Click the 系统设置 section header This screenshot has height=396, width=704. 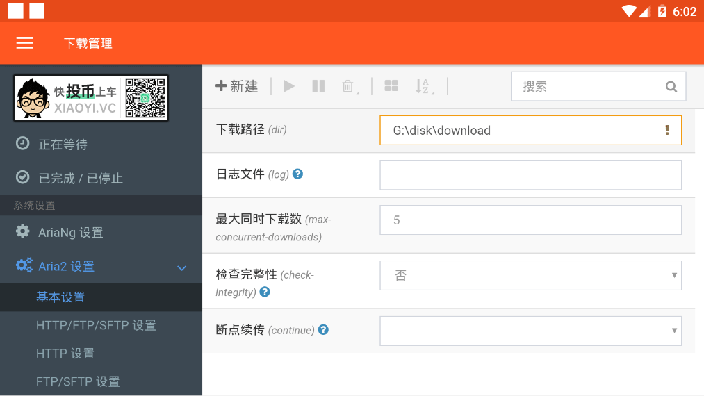point(34,206)
